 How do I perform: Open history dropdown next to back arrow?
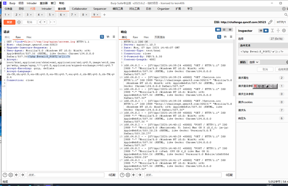point(44,22)
